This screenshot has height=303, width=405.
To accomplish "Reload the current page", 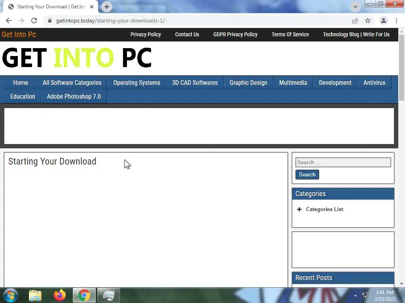I will click(34, 21).
